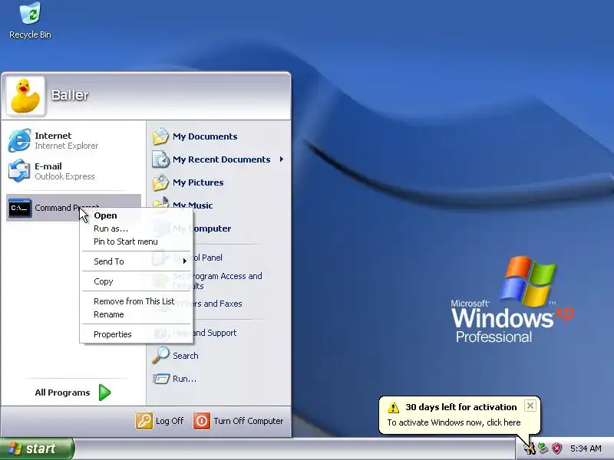
Task: Click the Start button
Action: [37, 449]
